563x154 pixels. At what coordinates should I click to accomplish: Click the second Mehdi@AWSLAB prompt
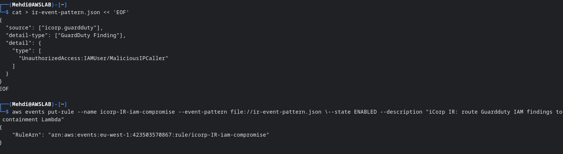(x=32, y=104)
